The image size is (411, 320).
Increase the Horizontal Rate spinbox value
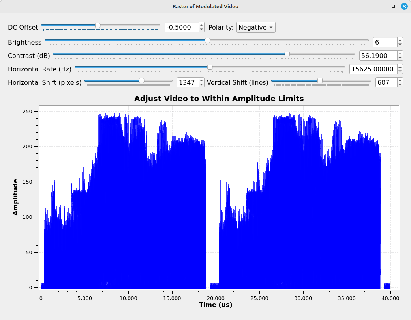tap(400, 67)
